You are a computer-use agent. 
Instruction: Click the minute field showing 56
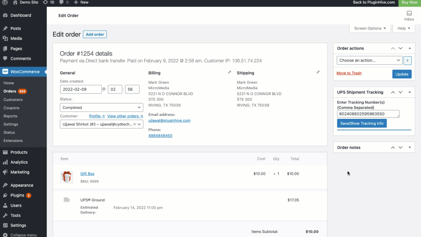coord(132,89)
